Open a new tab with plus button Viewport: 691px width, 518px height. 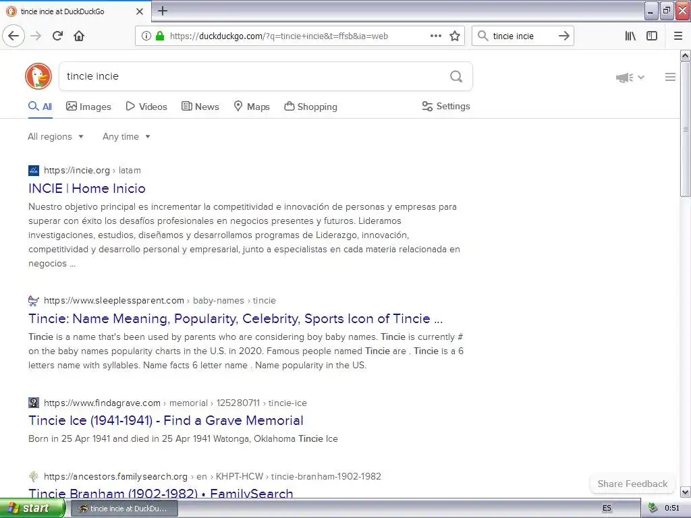(x=163, y=11)
